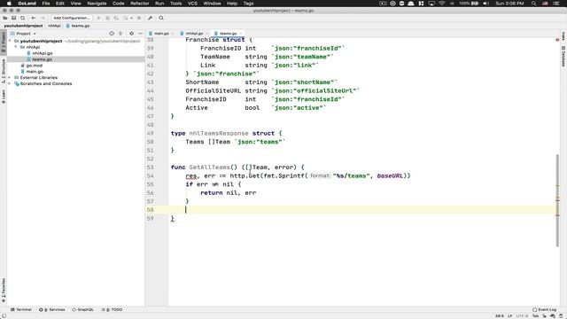Image resolution: width=567 pixels, height=319 pixels.
Task: Click the LF line separator in status bar
Action: click(510, 315)
